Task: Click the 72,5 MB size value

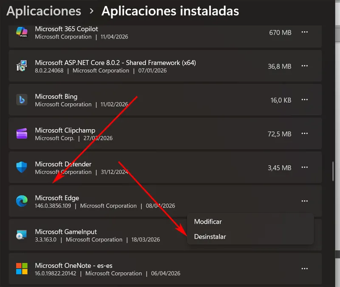Action: [280, 134]
